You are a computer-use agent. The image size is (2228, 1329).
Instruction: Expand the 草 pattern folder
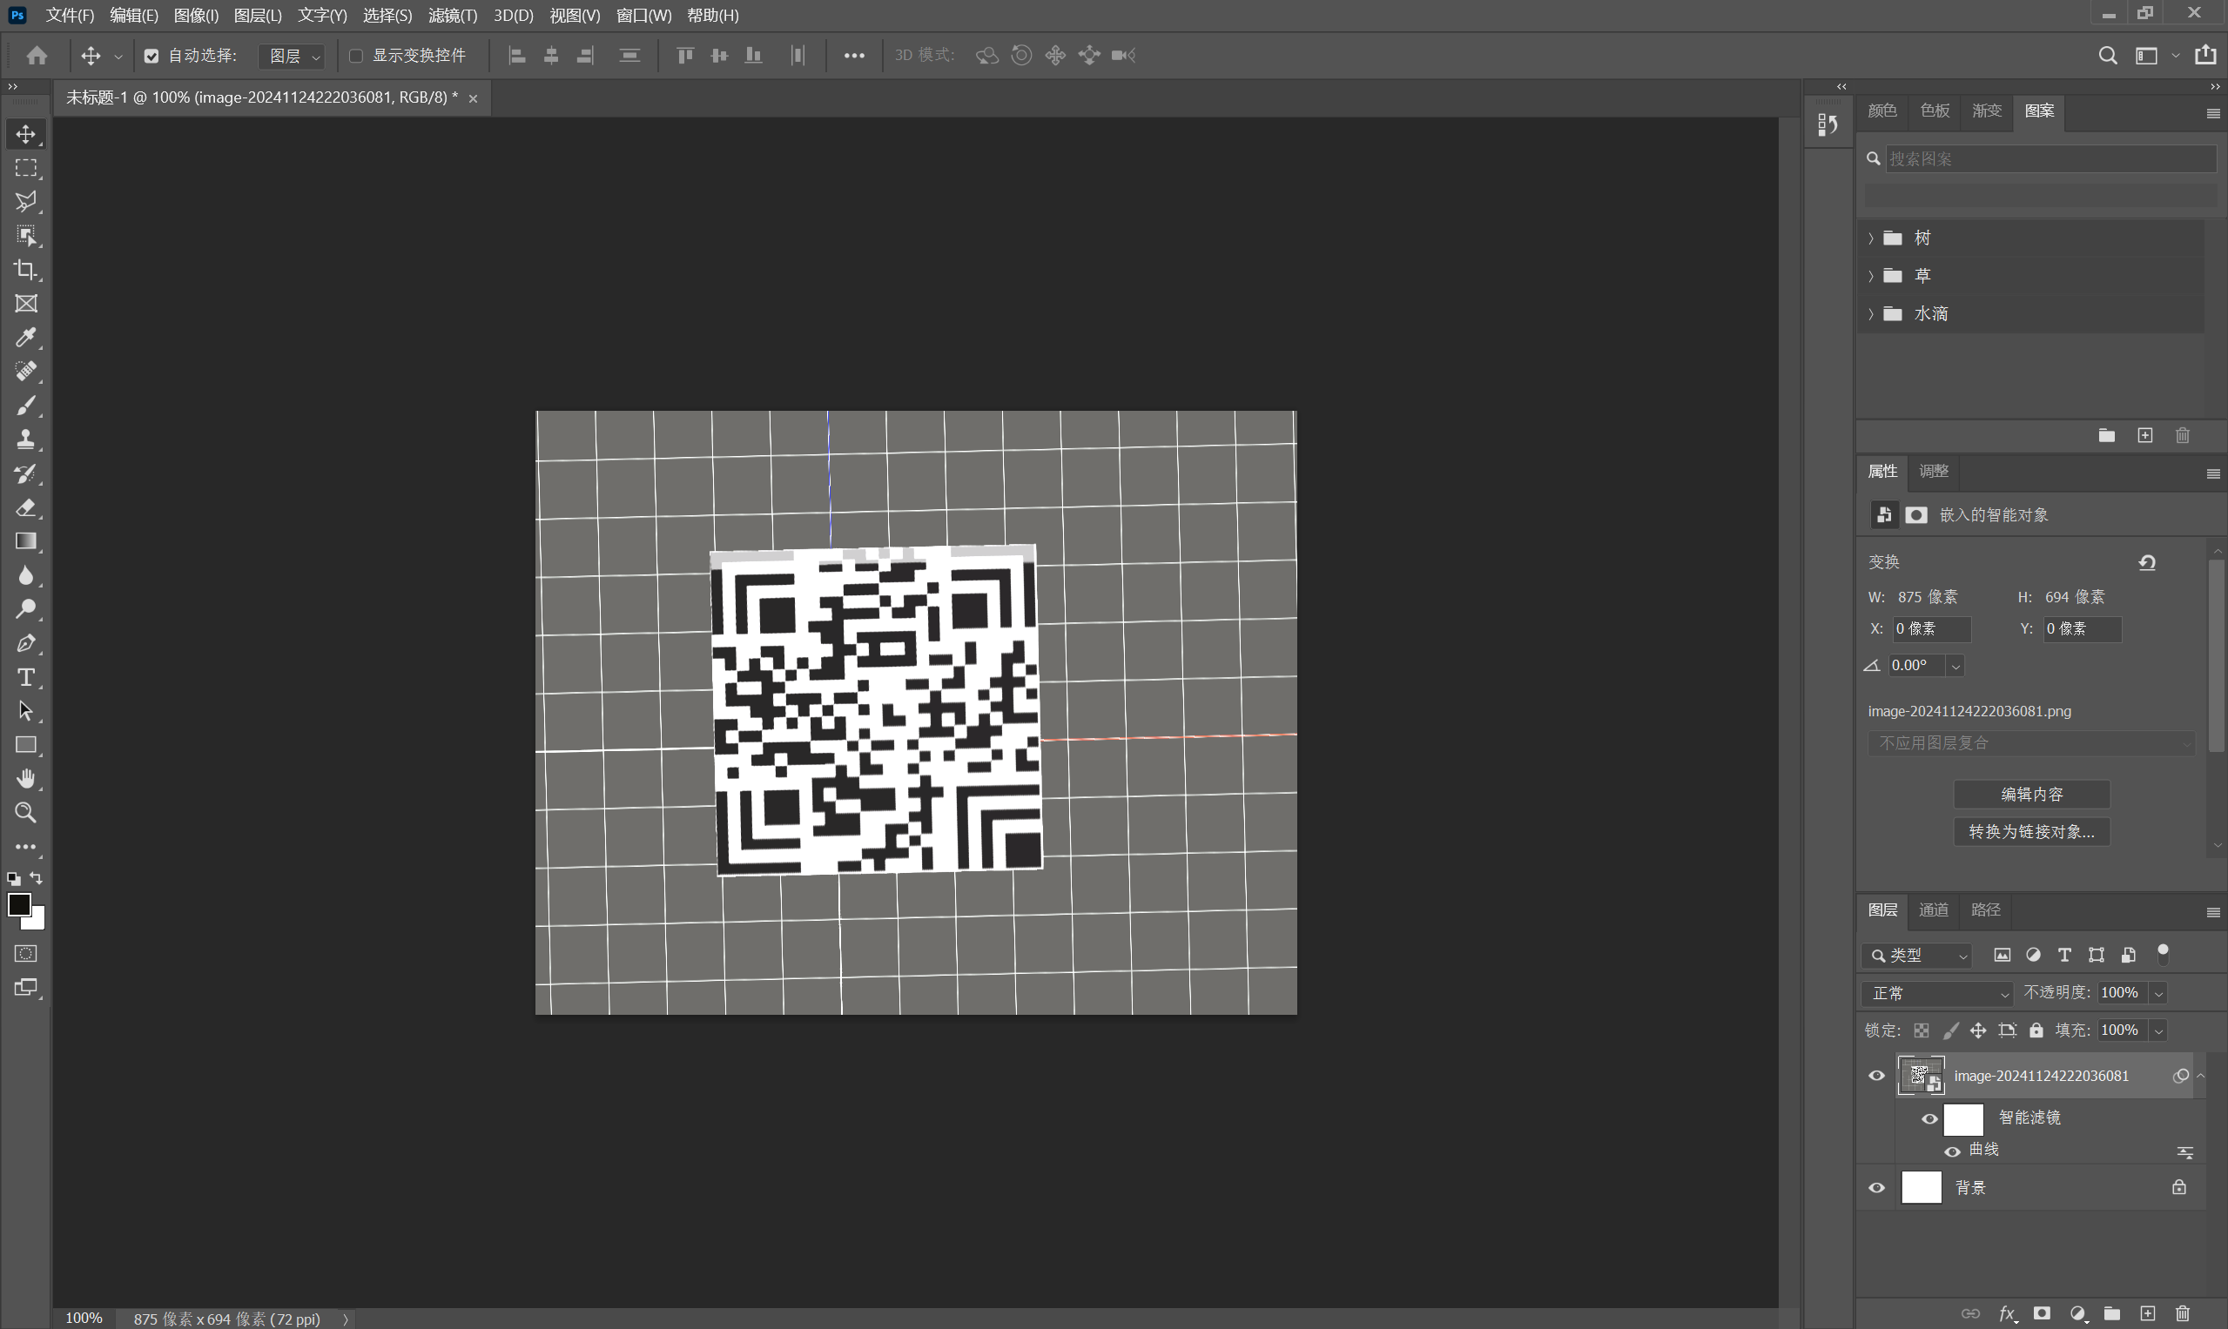1870,276
